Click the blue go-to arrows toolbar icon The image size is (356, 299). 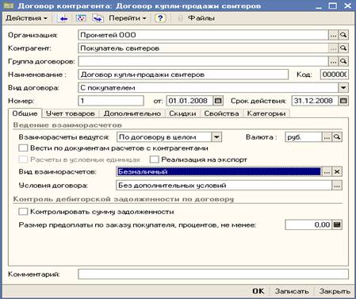[98, 18]
